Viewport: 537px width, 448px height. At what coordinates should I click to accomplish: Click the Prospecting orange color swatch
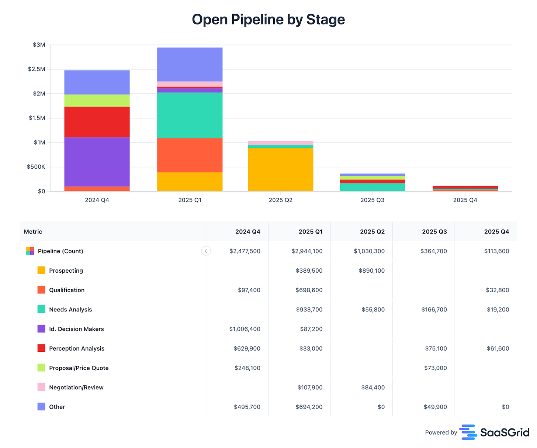(x=41, y=270)
